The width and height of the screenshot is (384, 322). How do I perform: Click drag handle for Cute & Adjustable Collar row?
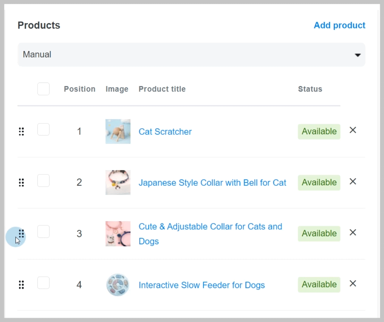pos(21,233)
